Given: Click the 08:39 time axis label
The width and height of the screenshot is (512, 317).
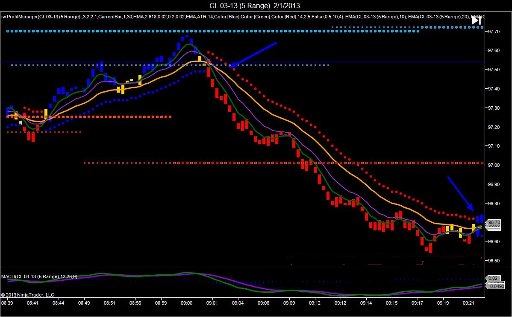Looking at the screenshot, I should click(7, 303).
